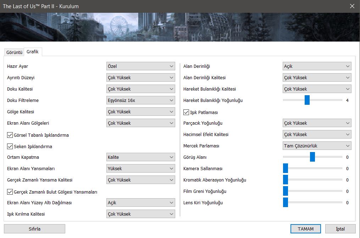Open the Ekran Alanı Gölgeleri dropdown
360x238 pixels.
point(141,123)
